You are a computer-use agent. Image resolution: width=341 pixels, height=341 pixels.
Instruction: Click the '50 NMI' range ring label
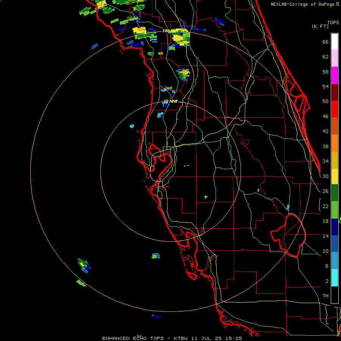click(170, 101)
